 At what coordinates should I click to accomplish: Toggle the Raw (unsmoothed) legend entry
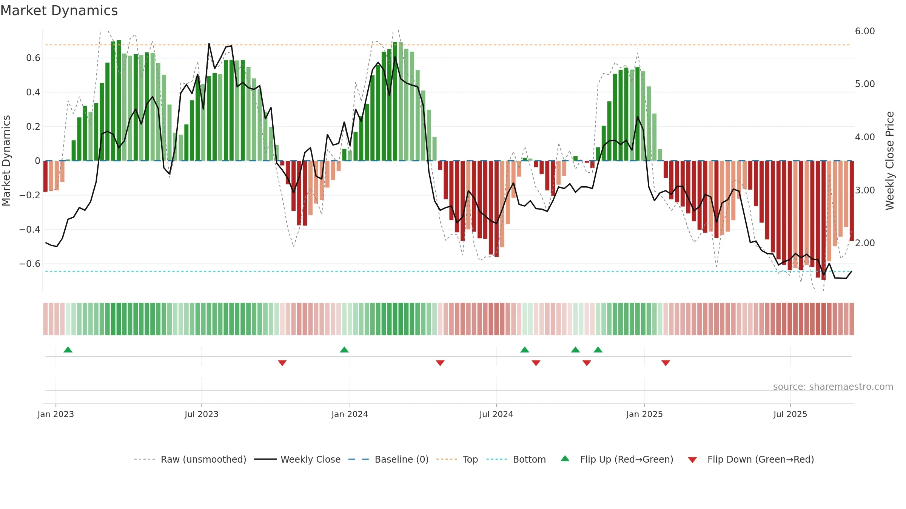point(190,459)
